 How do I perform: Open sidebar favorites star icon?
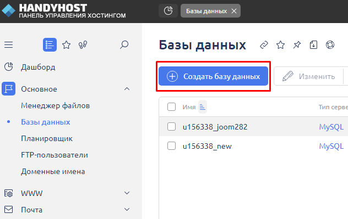[67, 44]
